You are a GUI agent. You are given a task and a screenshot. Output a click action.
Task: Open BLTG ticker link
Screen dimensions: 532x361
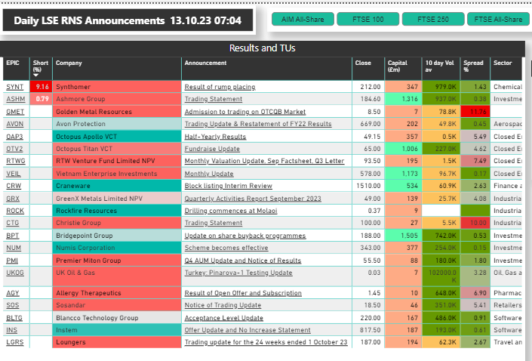click(14, 318)
